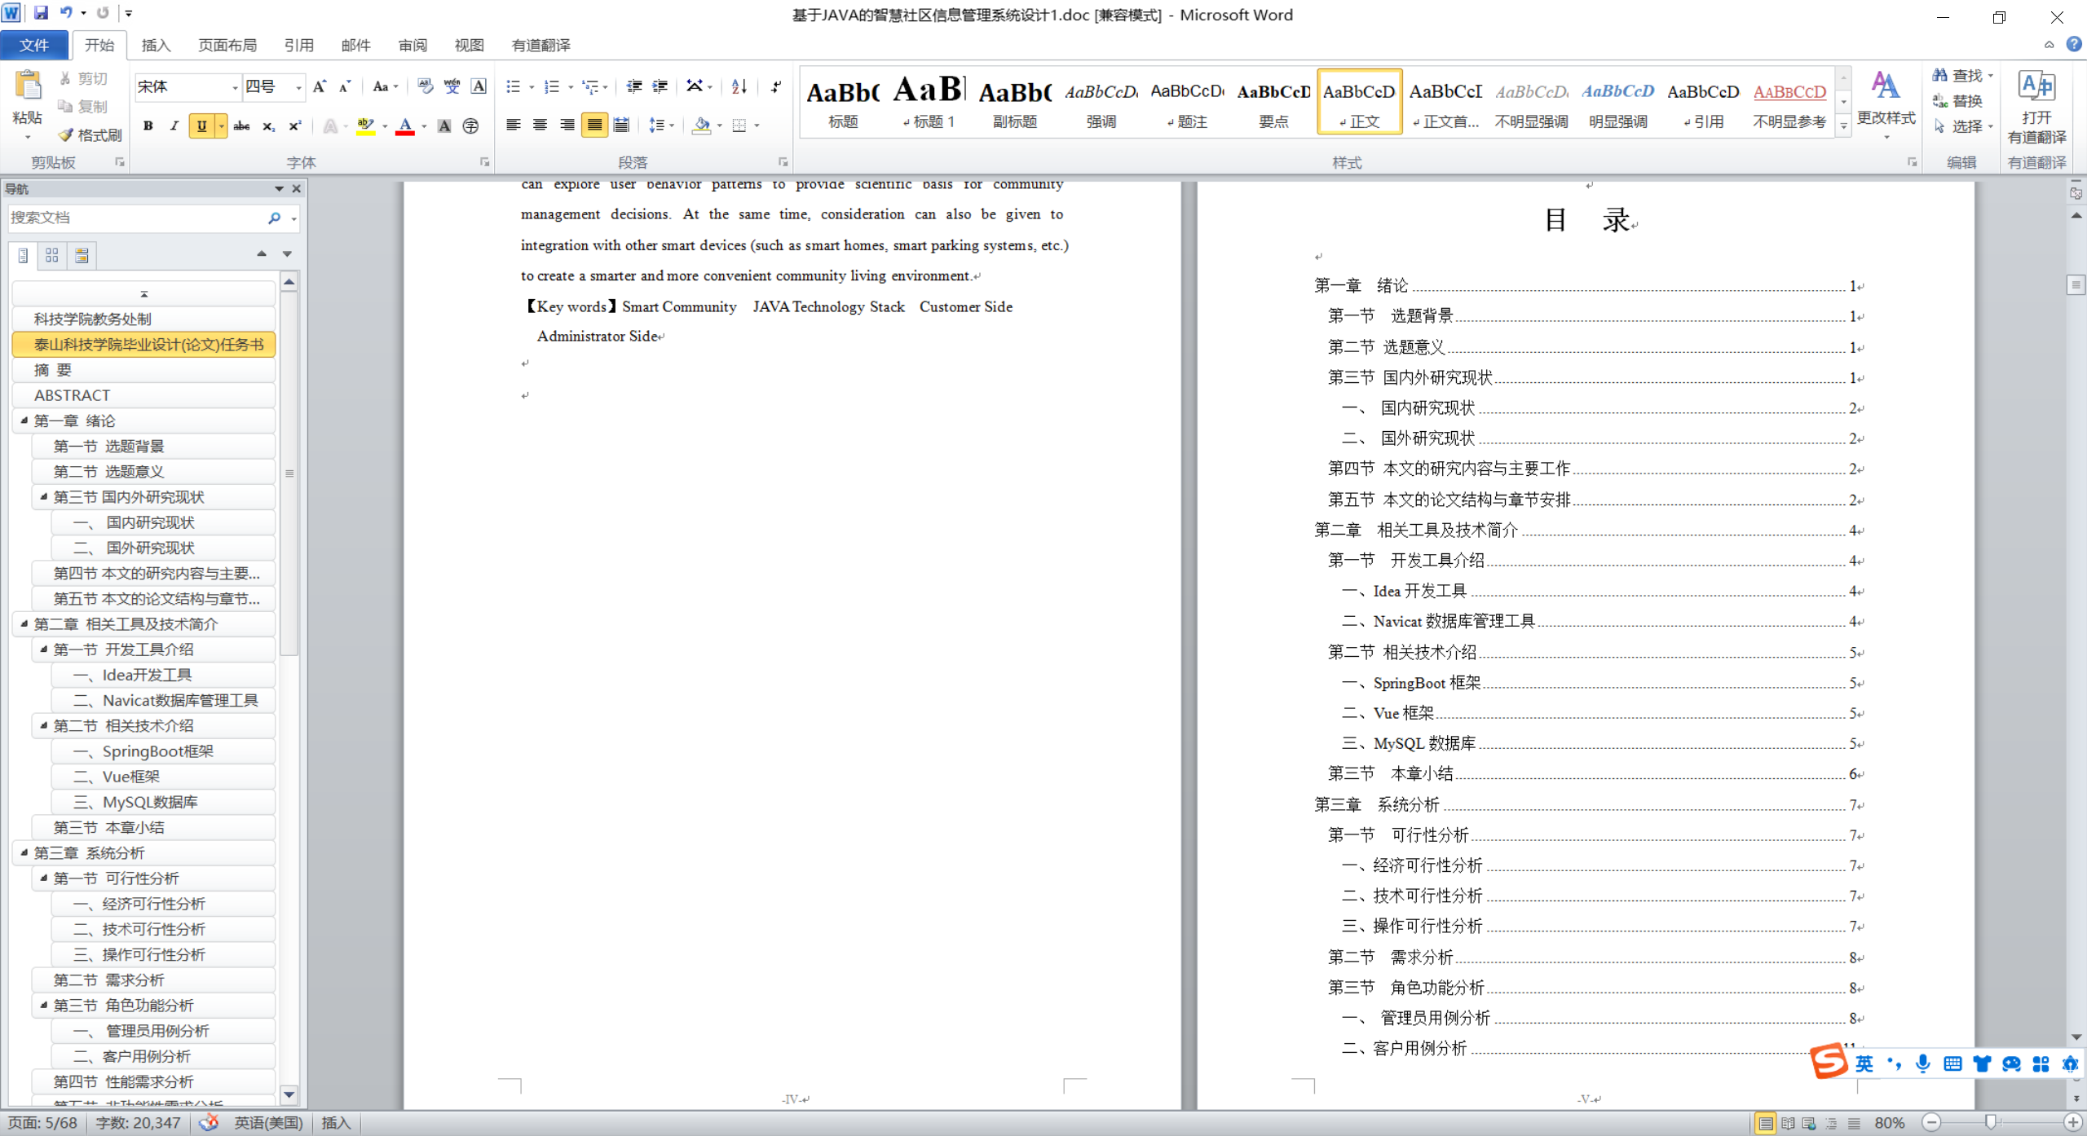Image resolution: width=2087 pixels, height=1136 pixels.
Task: Collapse 第一章 绪论 in navigation tree
Action: click(24, 420)
